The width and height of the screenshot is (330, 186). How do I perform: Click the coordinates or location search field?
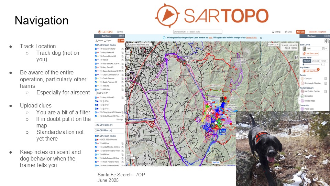(198, 32)
